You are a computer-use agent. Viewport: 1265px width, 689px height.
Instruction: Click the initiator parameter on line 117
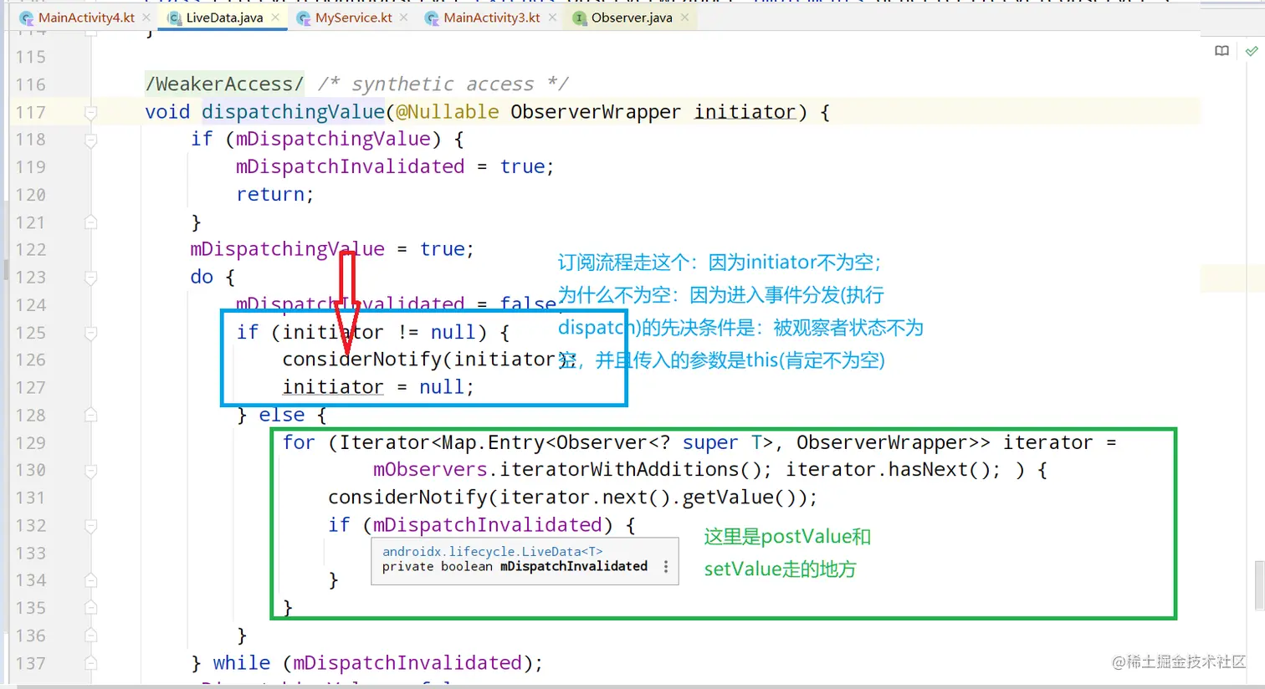(x=745, y=112)
